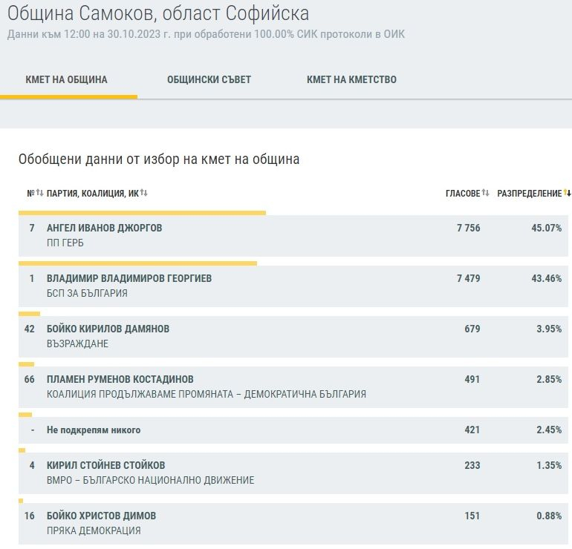The image size is (572, 549).
Task: Click ballot number 66 cell
Action: point(30,379)
